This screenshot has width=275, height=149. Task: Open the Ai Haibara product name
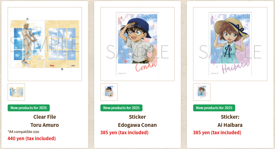coord(230,125)
